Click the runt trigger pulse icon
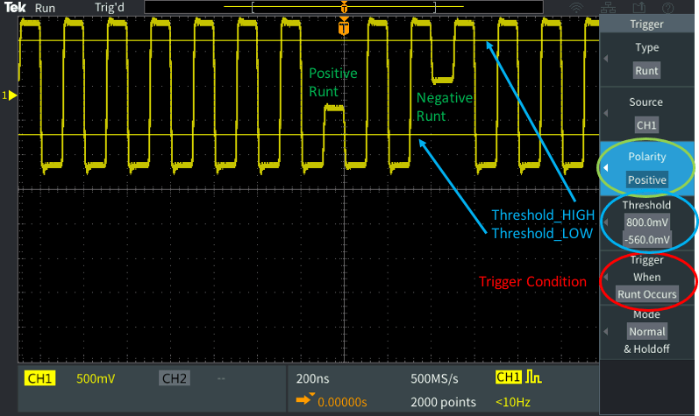The height and width of the screenshot is (416, 699). click(x=533, y=378)
